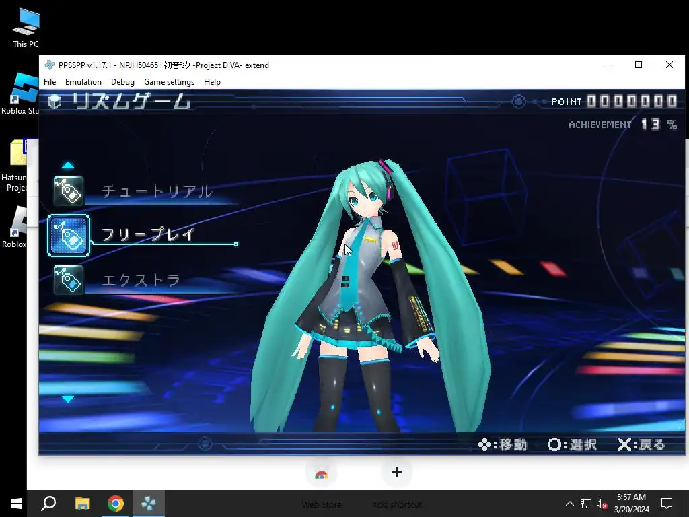The height and width of the screenshot is (517, 689).
Task: Click the PPSSPP taskbar button
Action: pyautogui.click(x=149, y=504)
